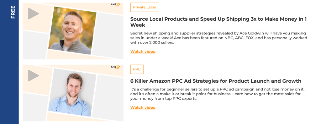Select the PPC category tag
Image resolution: width=326 pixels, height=124 pixels.
[137, 70]
